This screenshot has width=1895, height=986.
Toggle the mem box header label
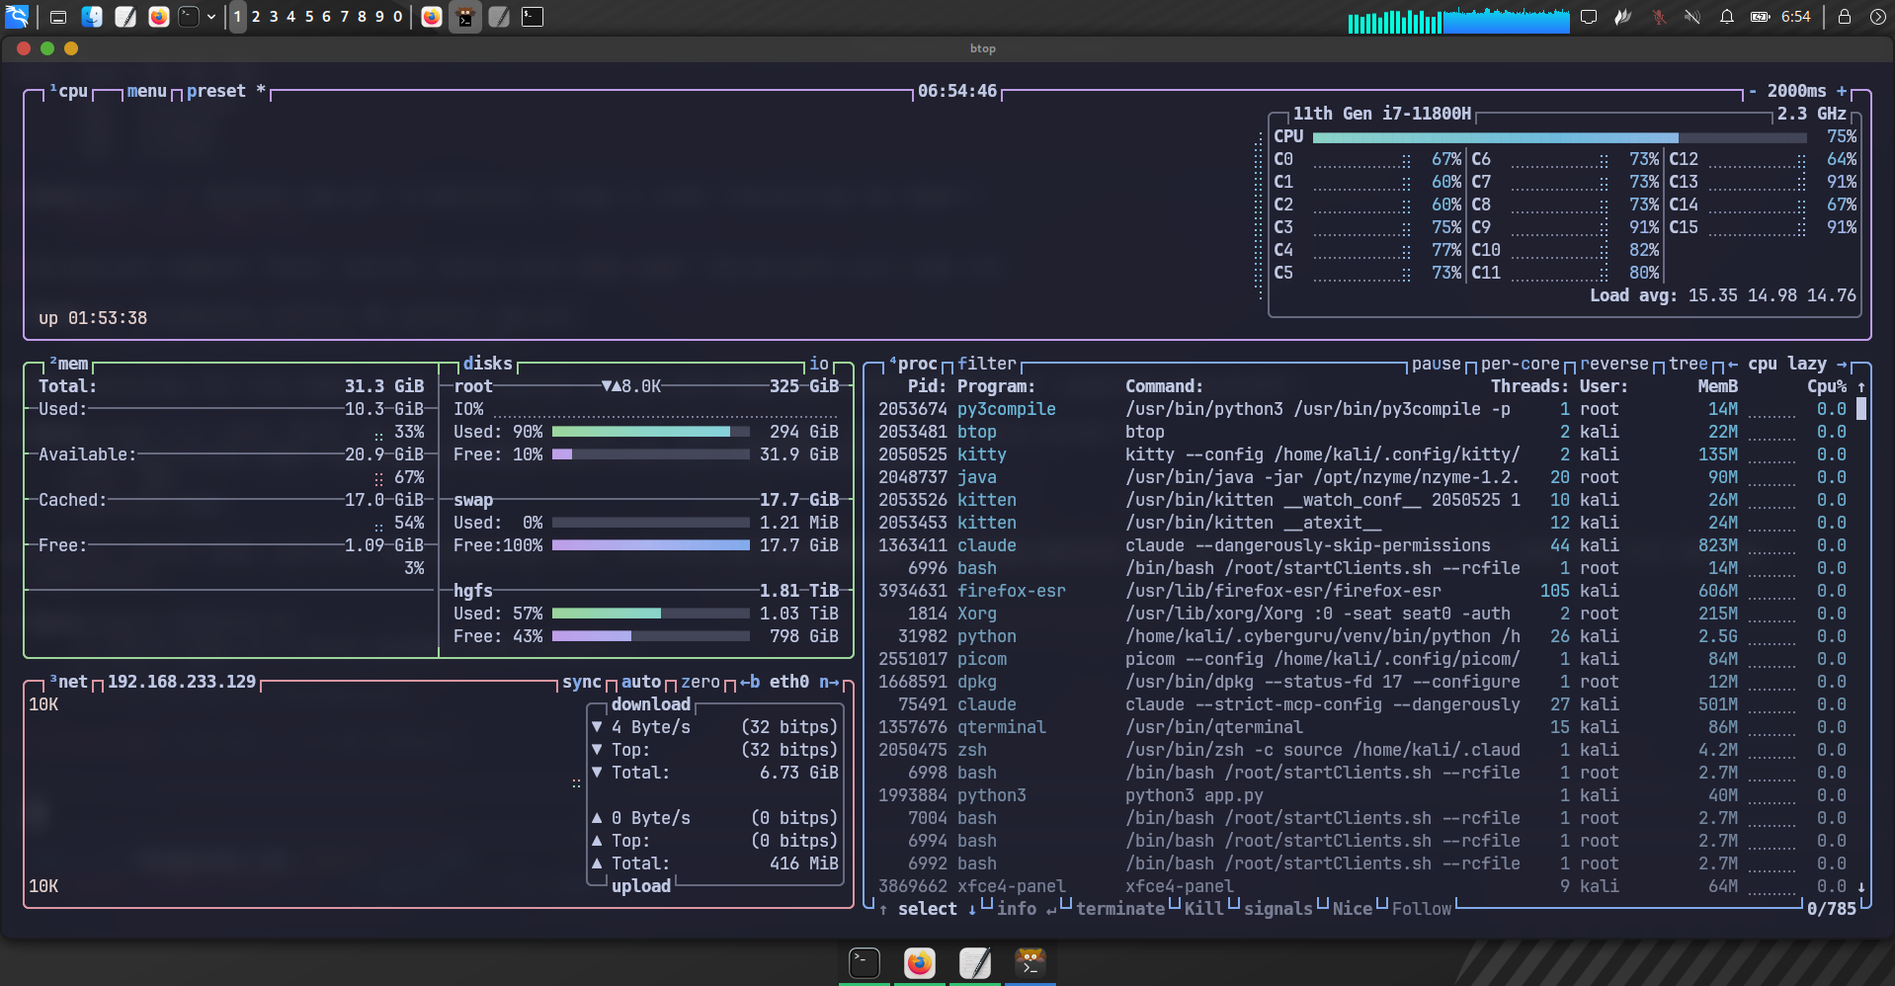point(69,364)
